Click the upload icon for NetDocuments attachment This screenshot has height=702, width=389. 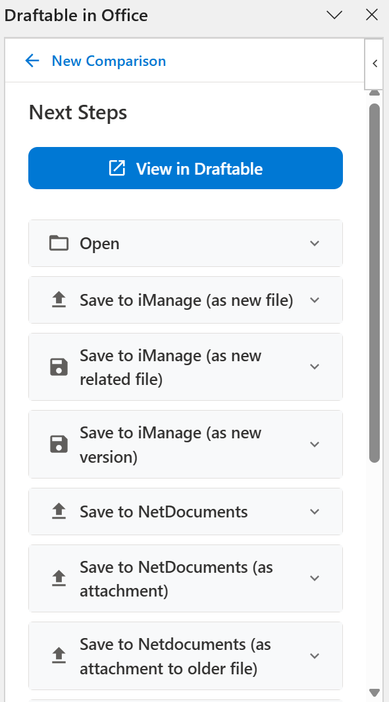click(59, 578)
